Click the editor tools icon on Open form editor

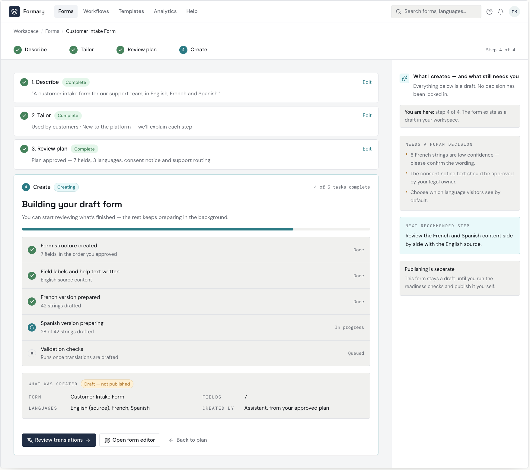pyautogui.click(x=107, y=440)
